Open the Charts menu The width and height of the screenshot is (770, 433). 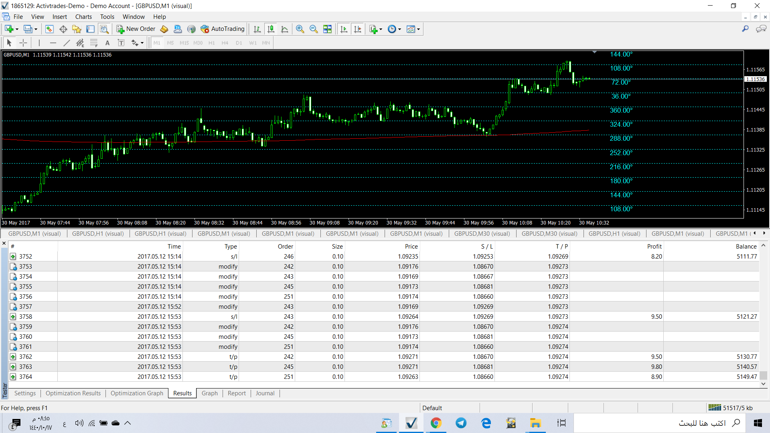tap(83, 17)
